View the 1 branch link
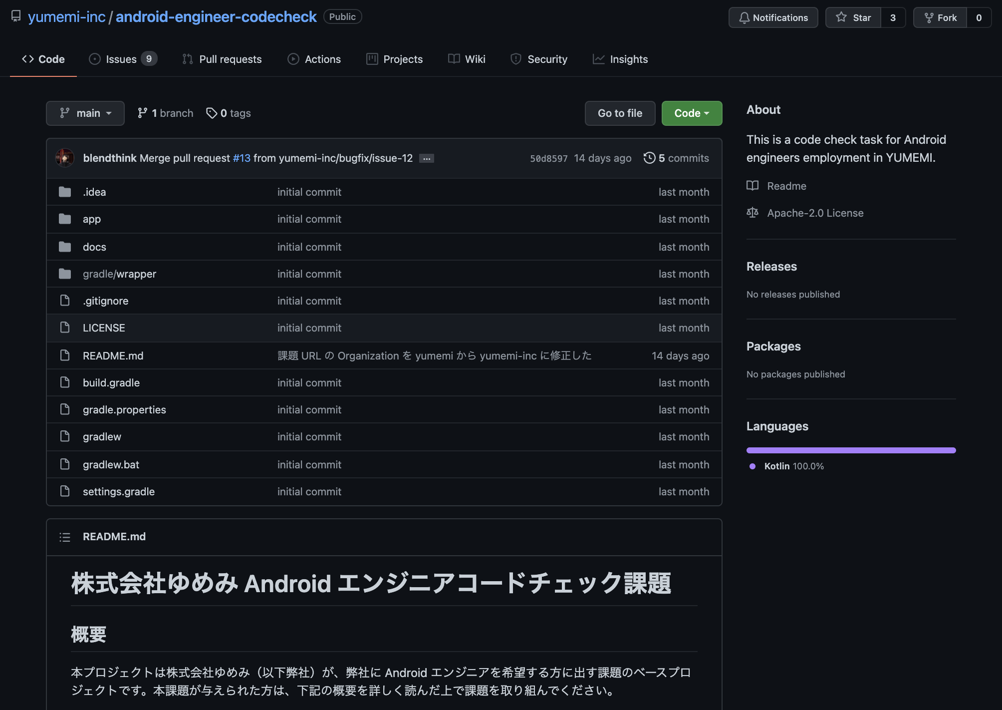 pos(165,113)
